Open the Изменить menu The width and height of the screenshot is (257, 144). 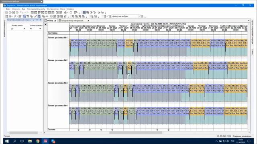[x=16, y=9]
